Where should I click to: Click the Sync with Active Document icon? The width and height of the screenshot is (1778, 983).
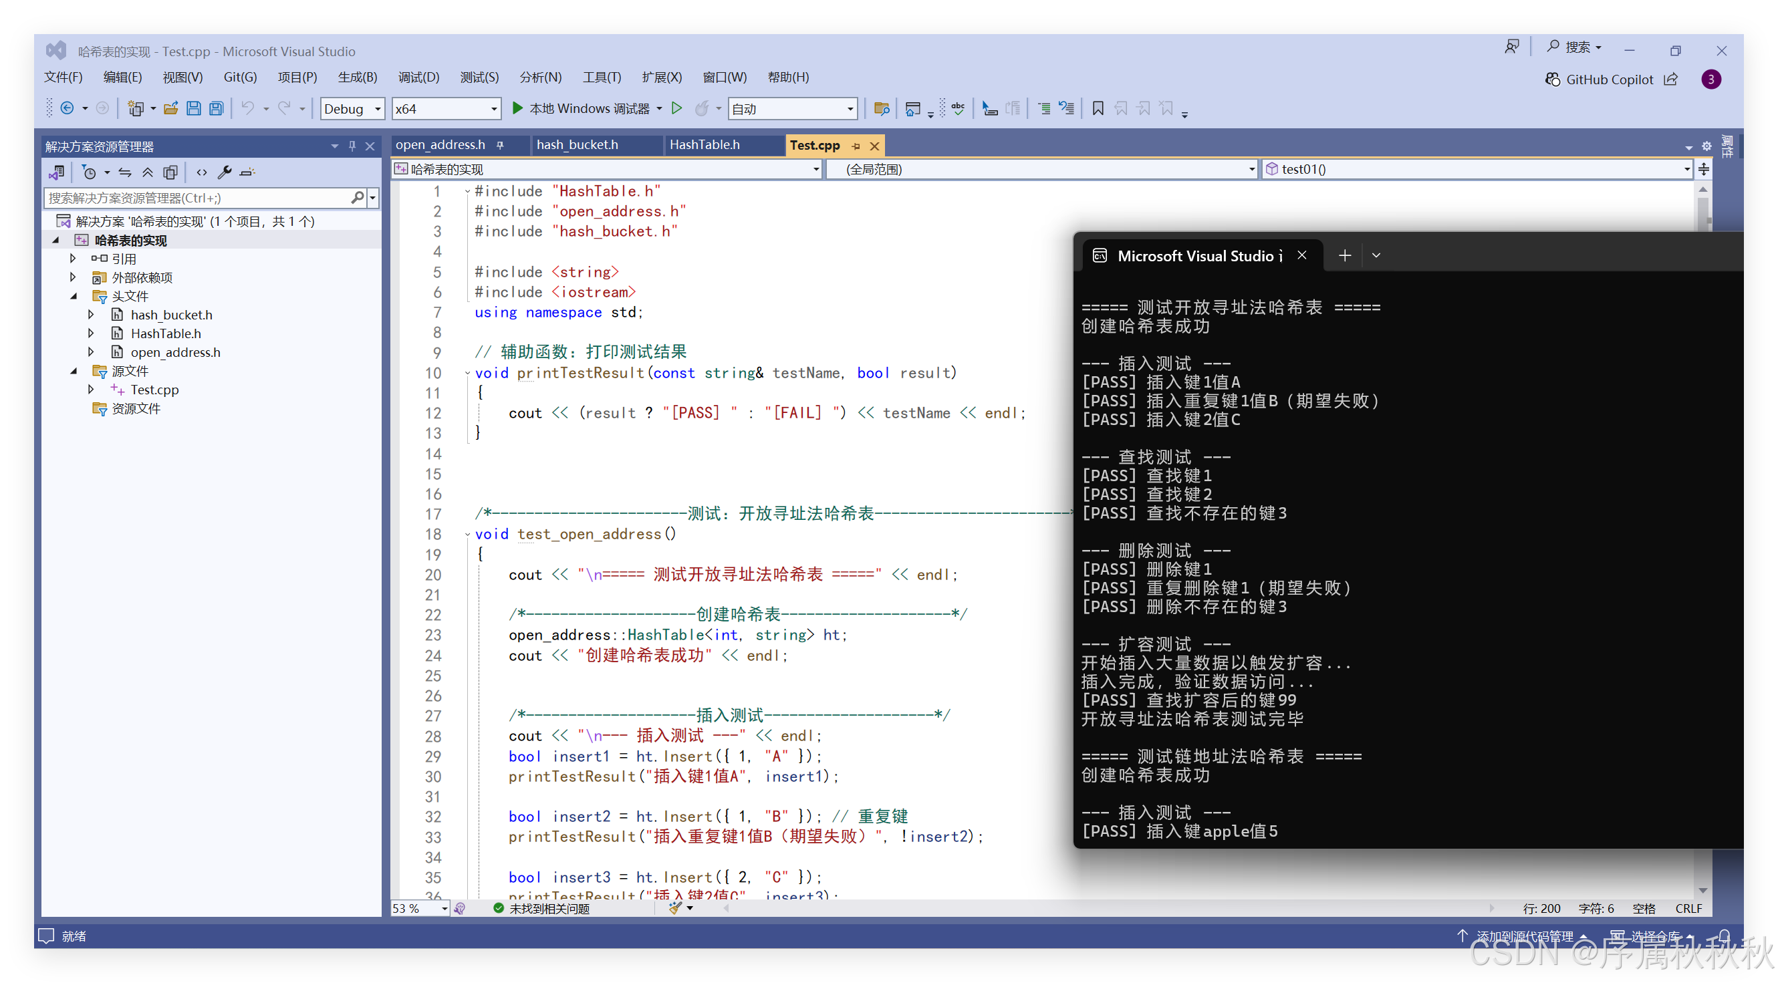[125, 172]
